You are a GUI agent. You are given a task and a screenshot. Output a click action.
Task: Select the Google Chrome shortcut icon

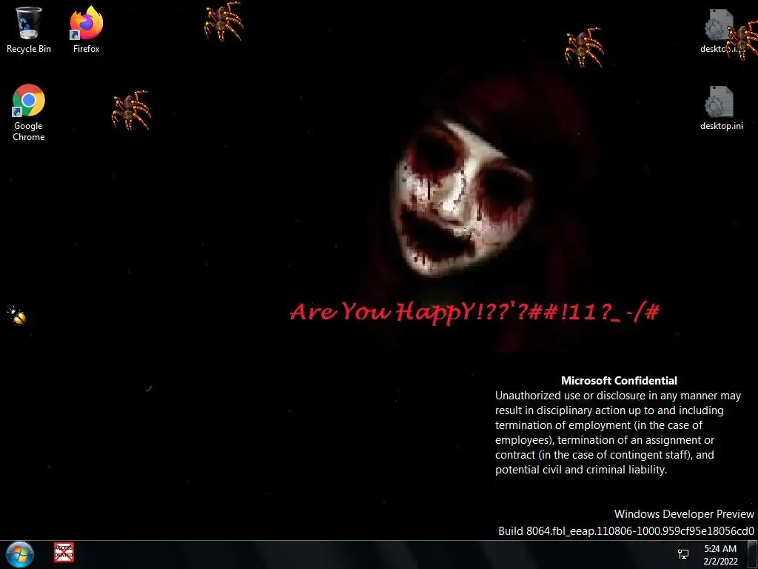pos(29,113)
